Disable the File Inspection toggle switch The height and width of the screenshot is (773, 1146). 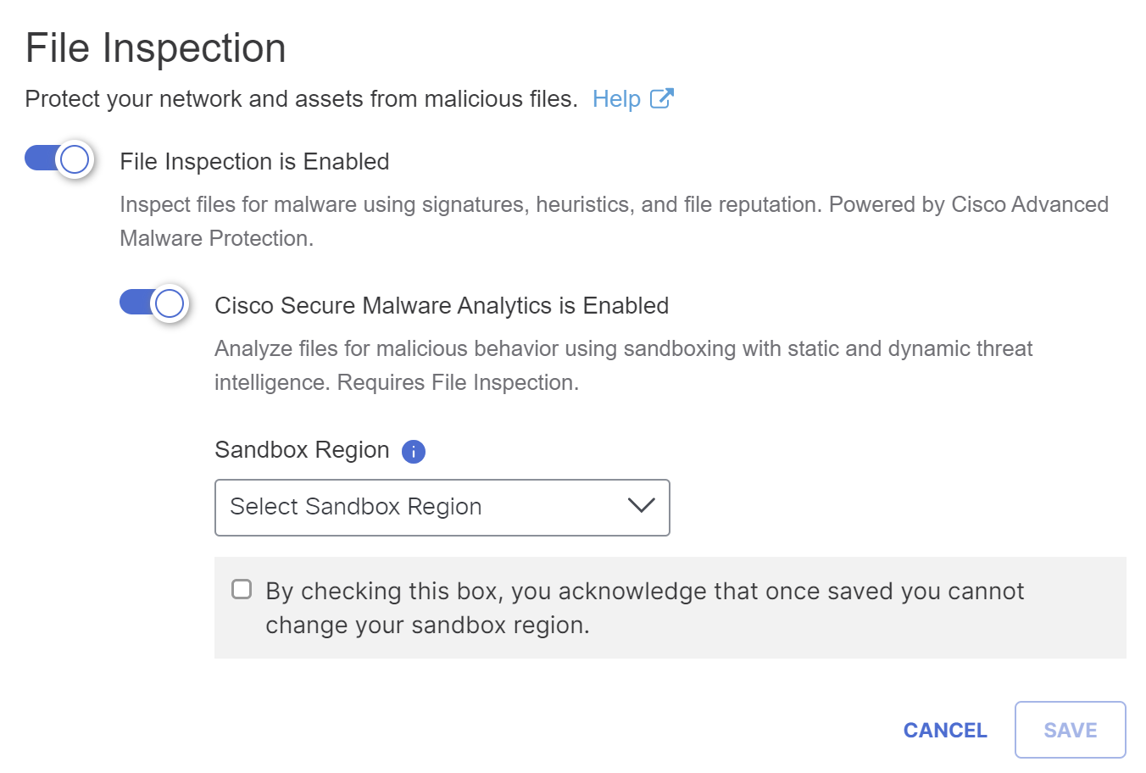[58, 158]
